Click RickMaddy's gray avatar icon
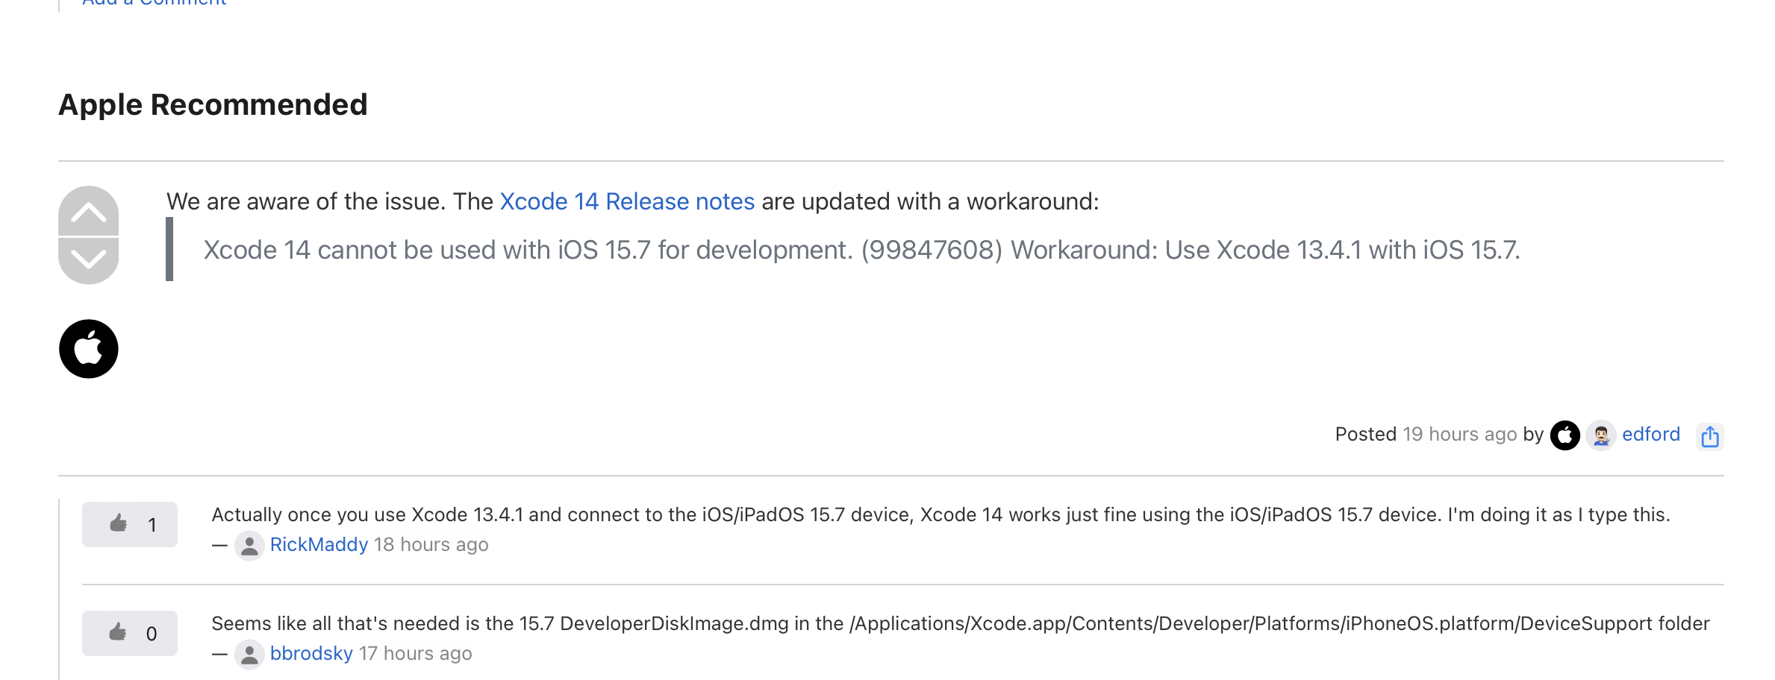This screenshot has height=680, width=1775. coord(249,546)
